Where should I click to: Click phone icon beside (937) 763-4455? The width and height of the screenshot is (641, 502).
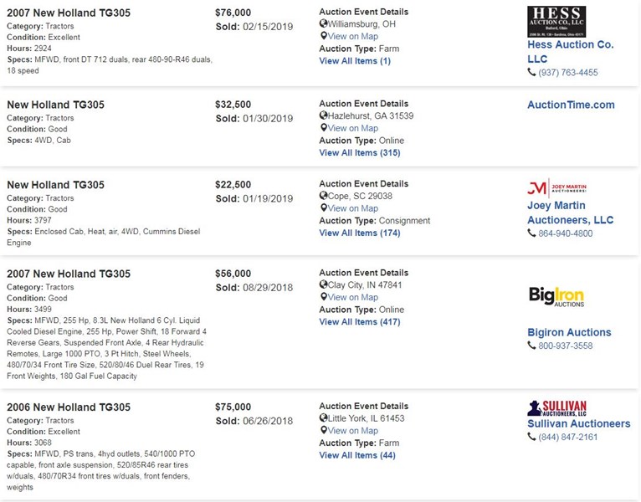531,73
